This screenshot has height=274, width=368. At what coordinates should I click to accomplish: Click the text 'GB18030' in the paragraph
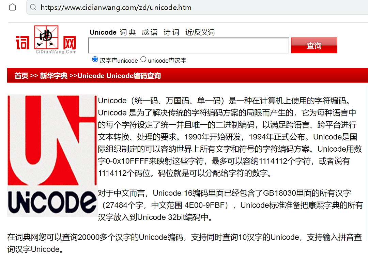pyautogui.click(x=279, y=193)
